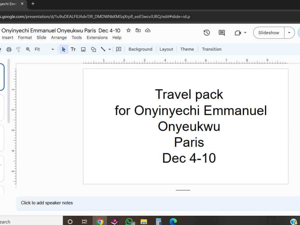Viewport: 300px width, 225px height.
Task: Click the Insert image icon
Action: pos(83,49)
